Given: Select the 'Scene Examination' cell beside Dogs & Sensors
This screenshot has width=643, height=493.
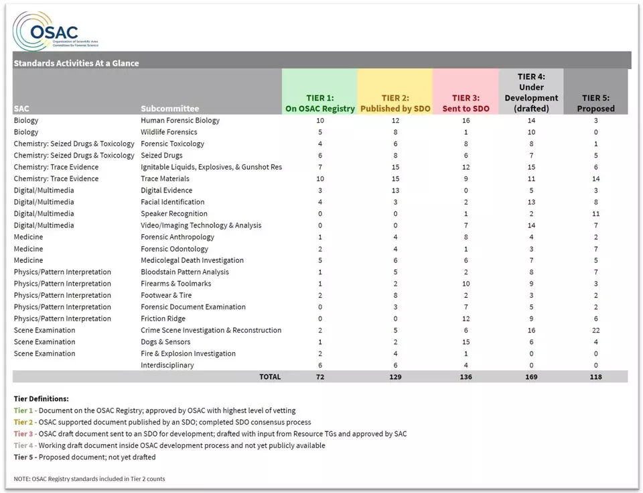Looking at the screenshot, I should click(44, 342).
